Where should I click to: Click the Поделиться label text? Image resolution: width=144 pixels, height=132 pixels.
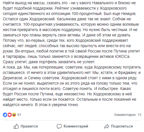point(122,126)
